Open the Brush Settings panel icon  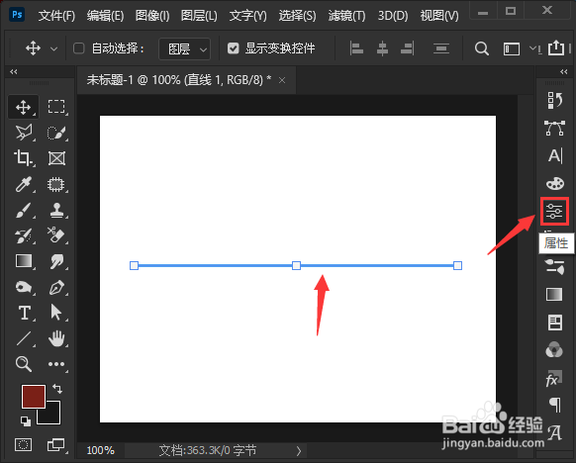click(x=554, y=266)
